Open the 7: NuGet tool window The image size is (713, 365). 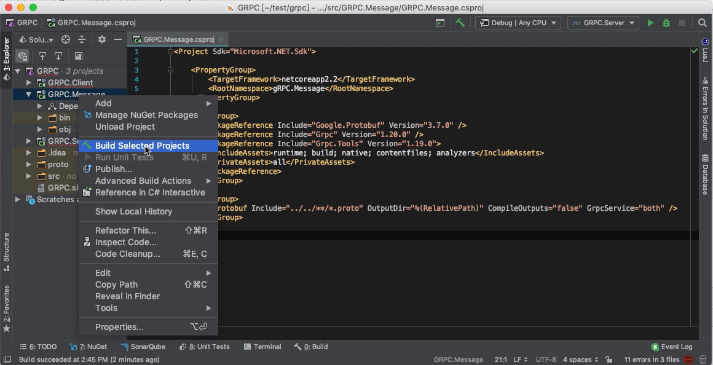[x=89, y=347]
